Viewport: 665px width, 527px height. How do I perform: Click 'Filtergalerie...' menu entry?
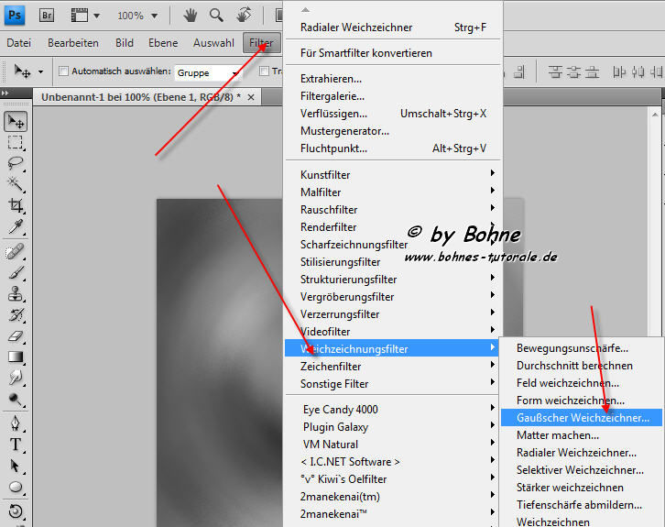point(332,96)
